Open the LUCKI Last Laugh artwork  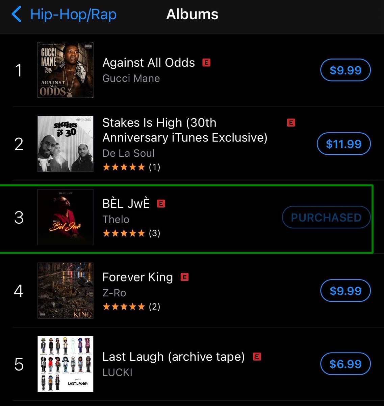click(x=66, y=364)
